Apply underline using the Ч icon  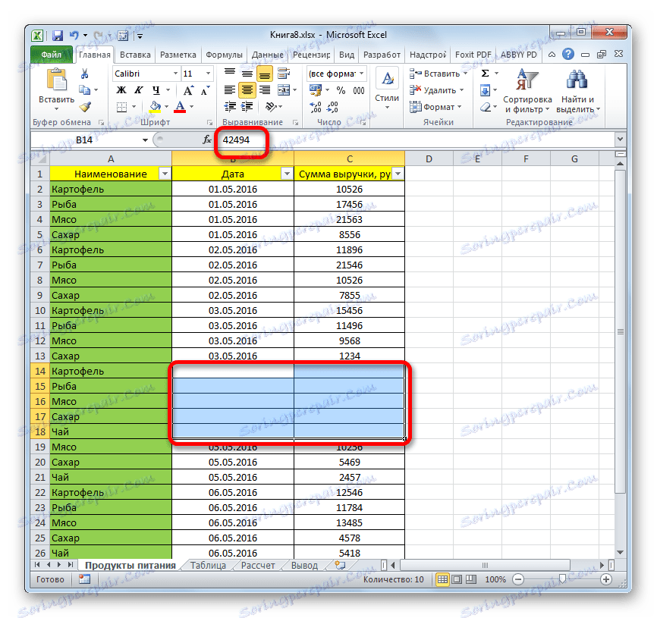(x=156, y=90)
